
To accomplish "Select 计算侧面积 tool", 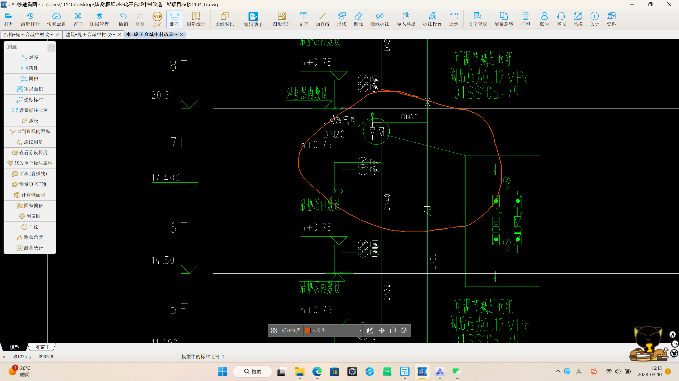I will [30, 195].
